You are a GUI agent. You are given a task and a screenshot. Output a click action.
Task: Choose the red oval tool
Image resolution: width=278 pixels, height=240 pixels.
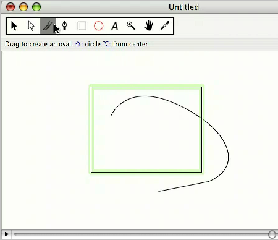98,26
